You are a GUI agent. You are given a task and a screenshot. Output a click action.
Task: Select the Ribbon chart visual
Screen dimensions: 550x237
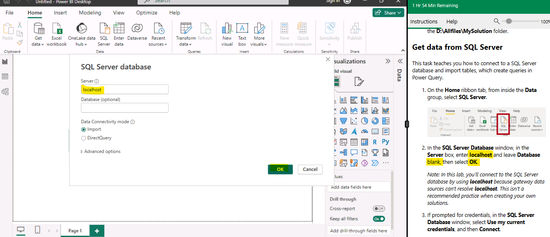point(386,110)
